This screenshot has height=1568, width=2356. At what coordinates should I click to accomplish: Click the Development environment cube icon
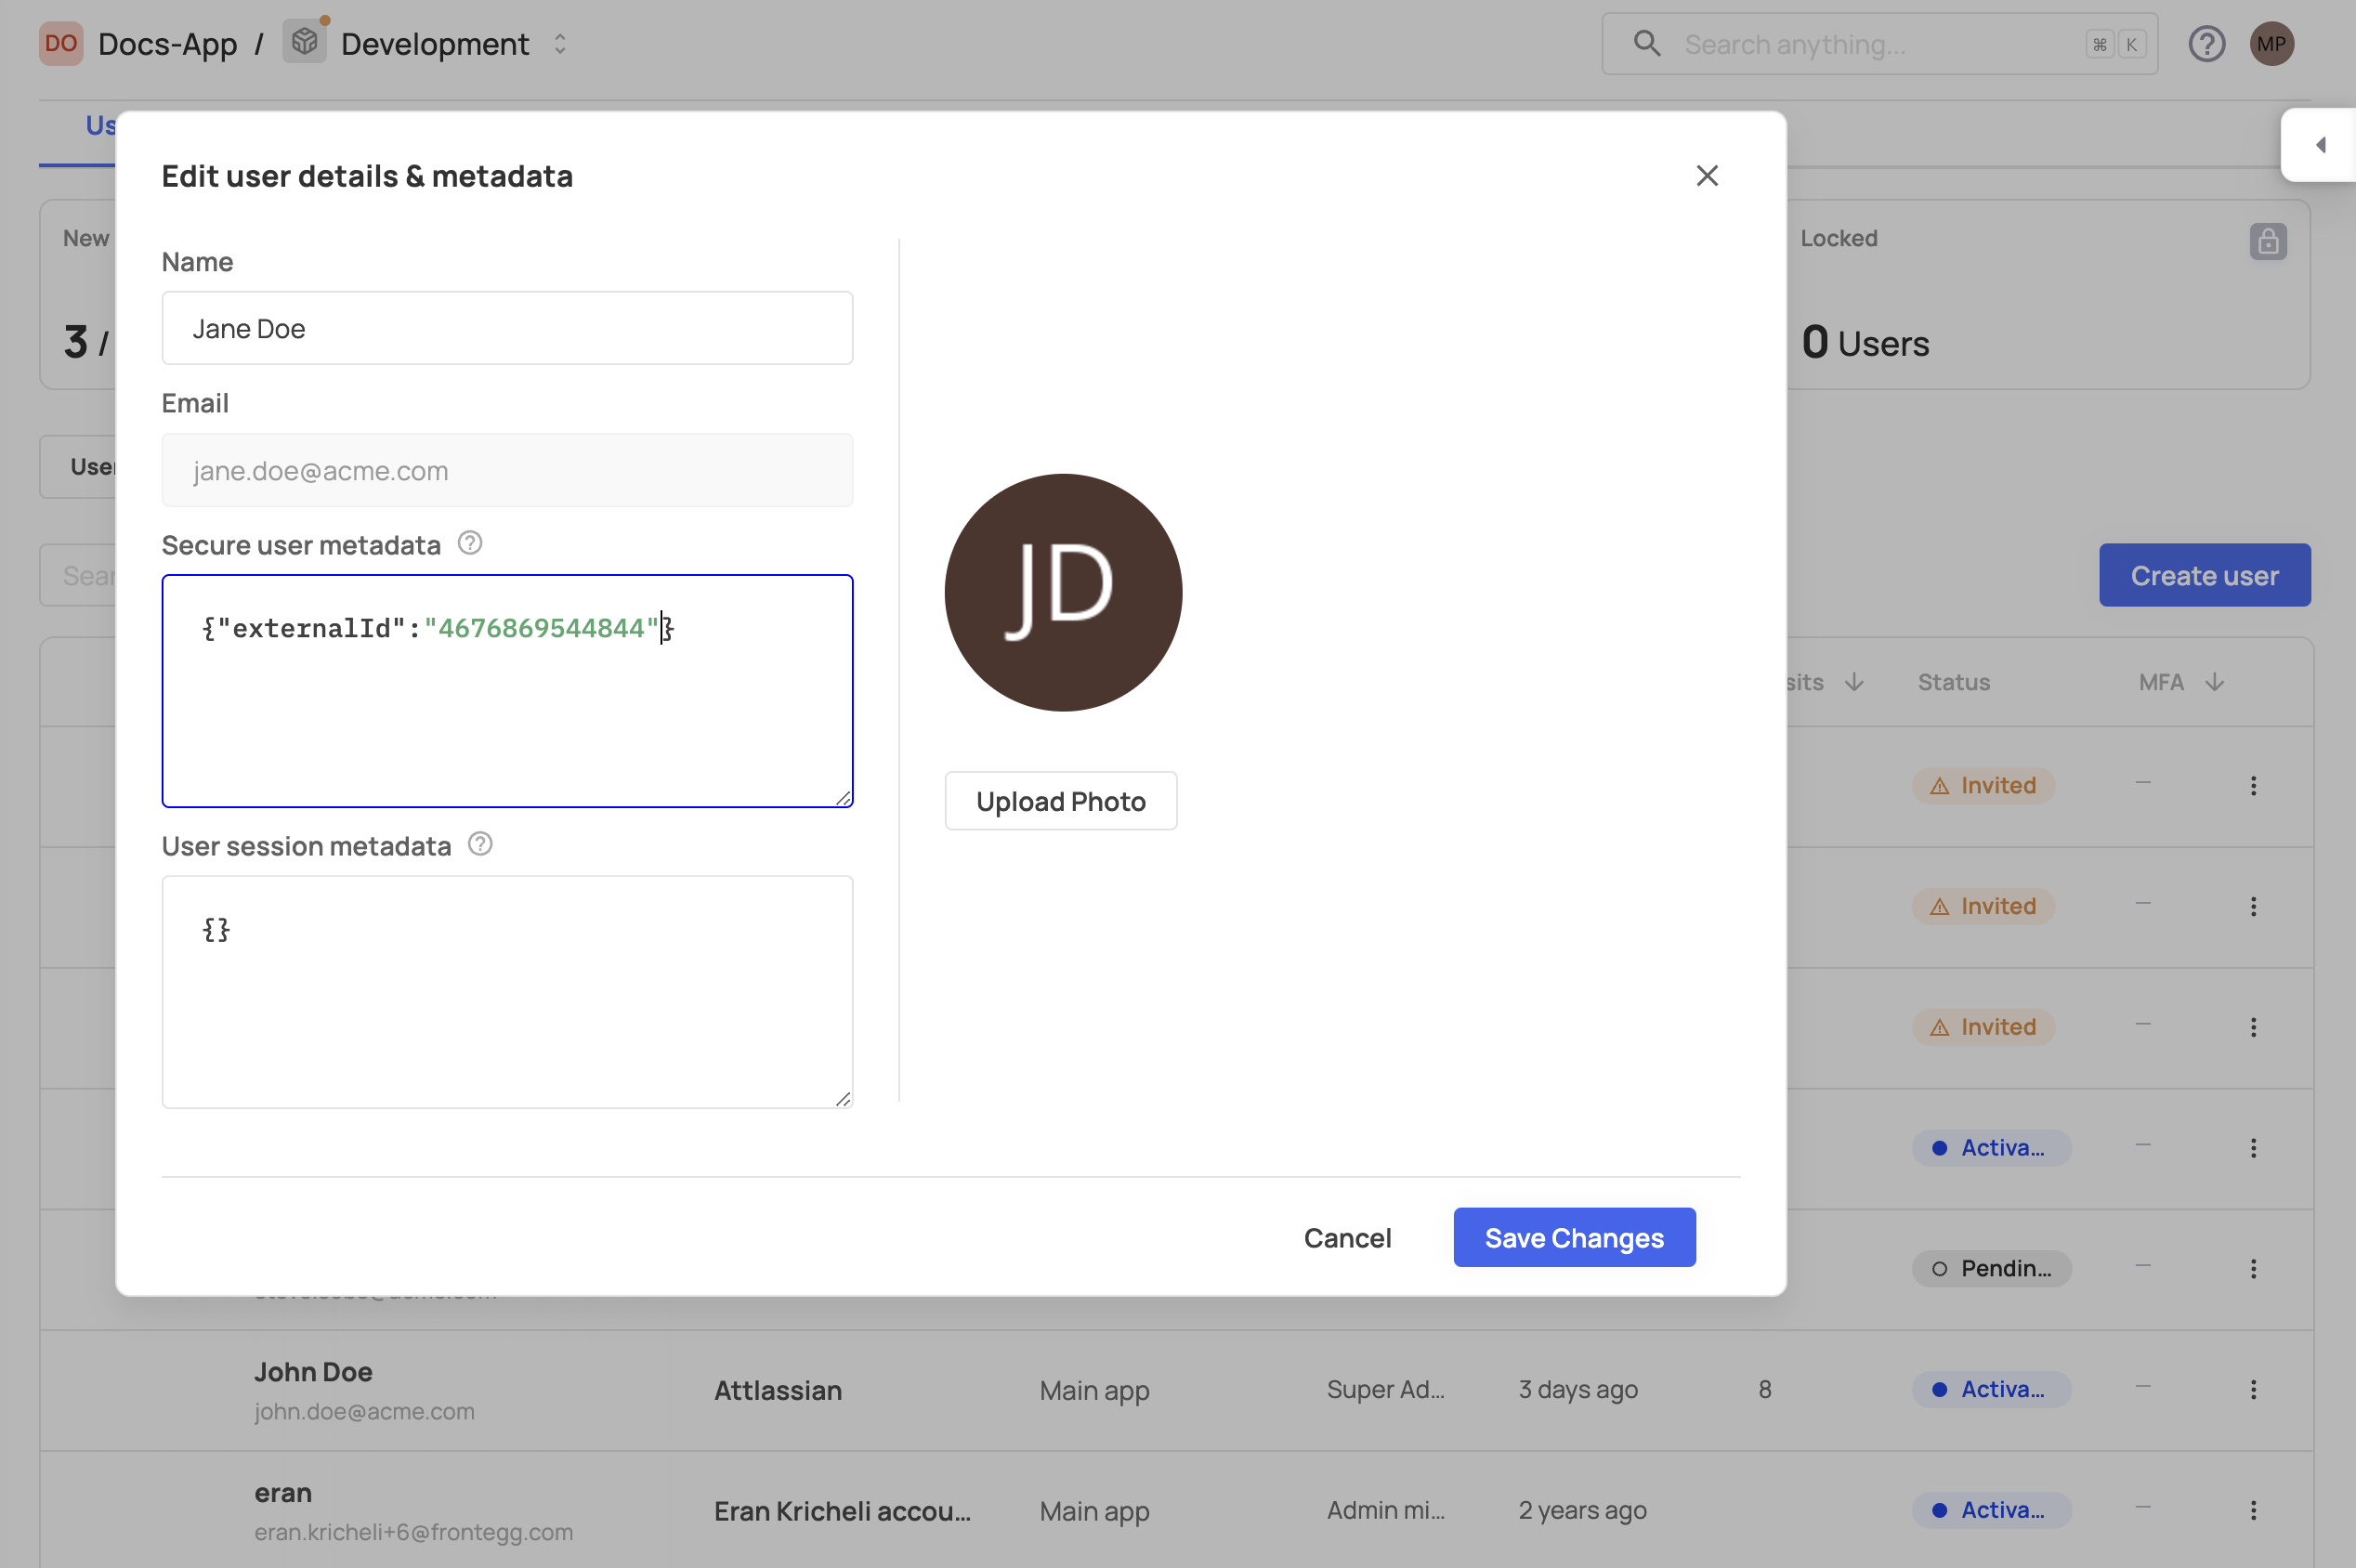tap(304, 43)
